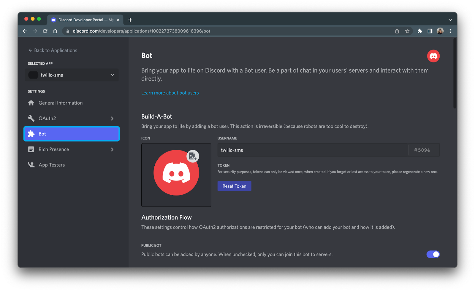Image resolution: width=475 pixels, height=291 pixels.
Task: Click the address bar URL
Action: [142, 31]
